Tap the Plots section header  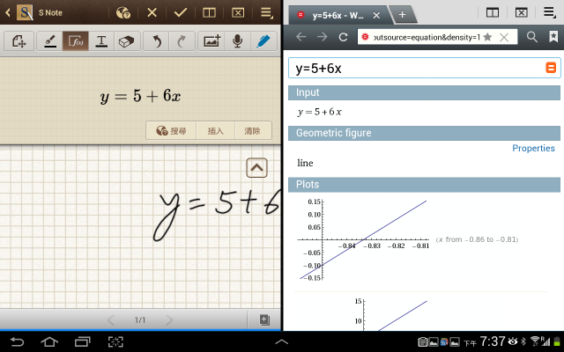424,185
